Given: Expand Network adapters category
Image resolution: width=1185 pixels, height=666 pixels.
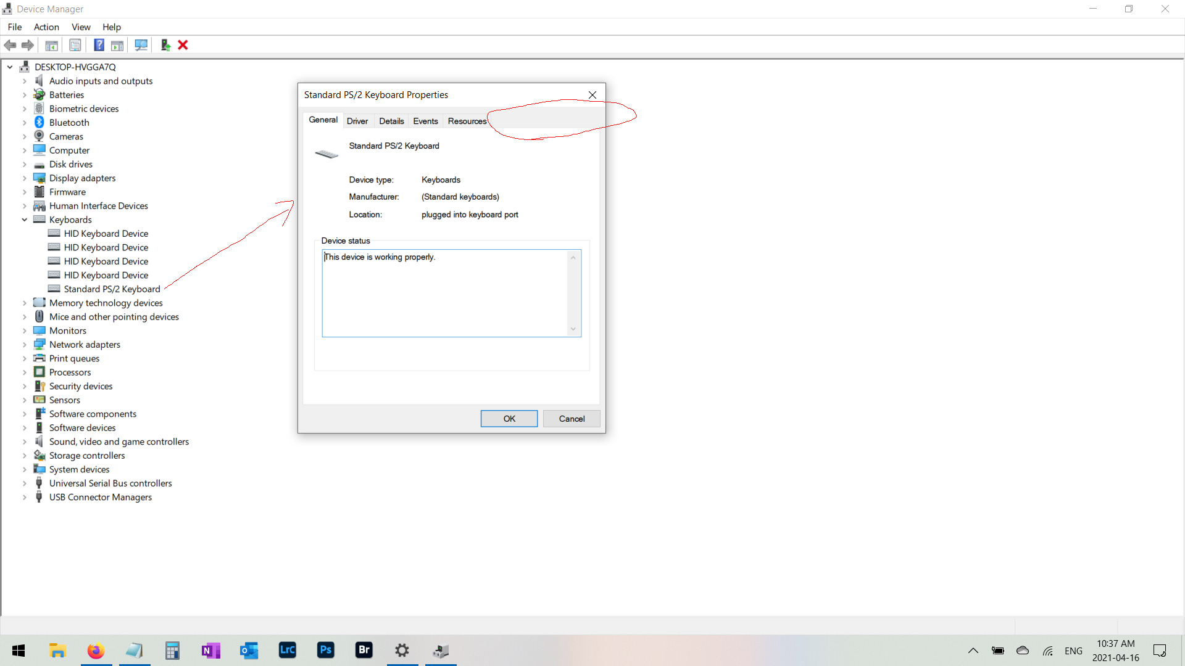Looking at the screenshot, I should (25, 345).
